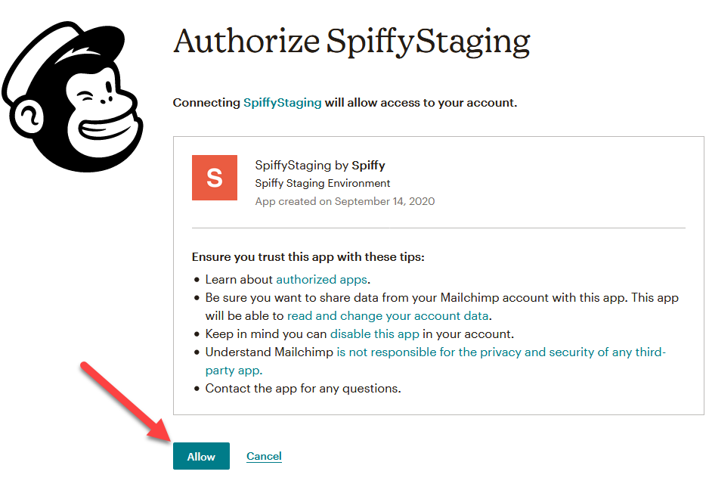Click the bold Spiffy developer name
Image resolution: width=709 pixels, height=484 pixels.
point(368,165)
